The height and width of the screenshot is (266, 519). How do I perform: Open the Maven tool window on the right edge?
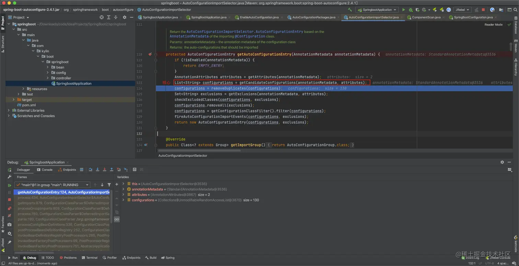pyautogui.click(x=516, y=46)
